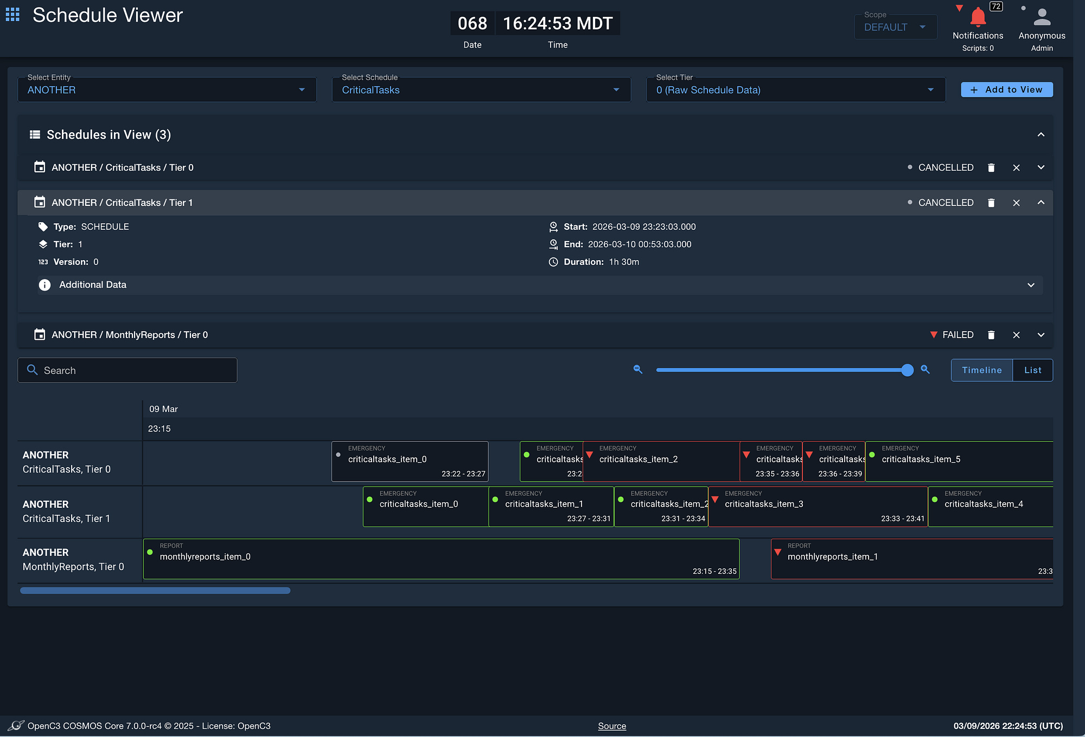The image size is (1085, 737).
Task: Remove CriticalTasks Tier 1 from view
Action: (x=1016, y=203)
